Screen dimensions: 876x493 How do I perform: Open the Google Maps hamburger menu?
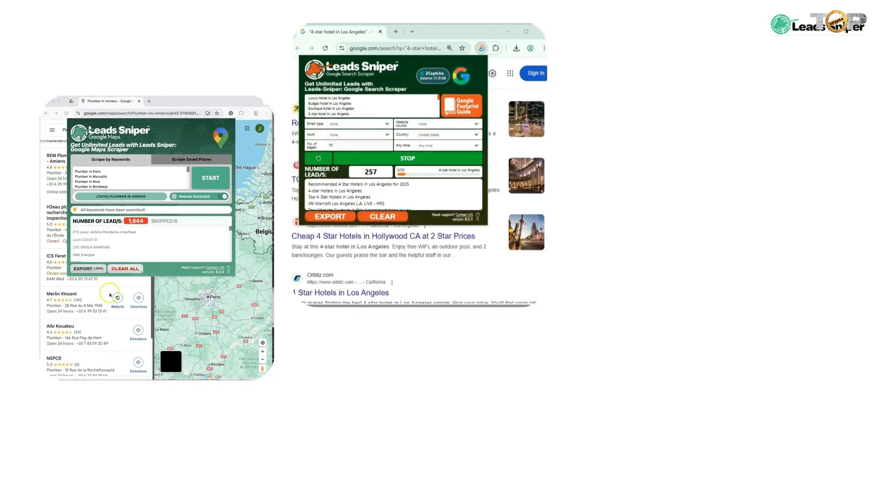click(x=52, y=130)
